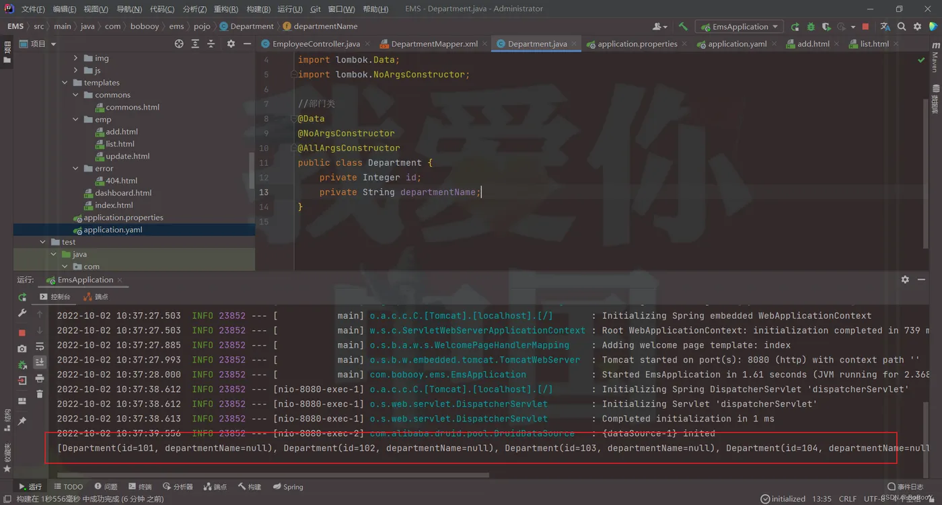
Task: Build the project with the hammer icon
Action: pyautogui.click(x=683, y=27)
